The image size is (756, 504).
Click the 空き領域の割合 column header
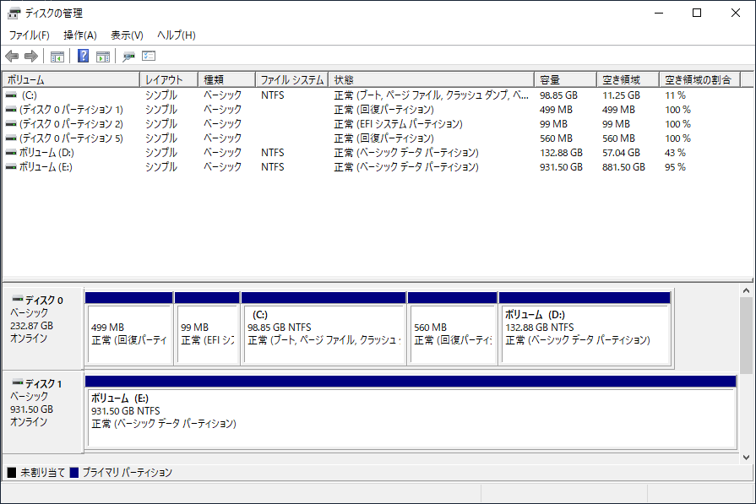point(700,79)
